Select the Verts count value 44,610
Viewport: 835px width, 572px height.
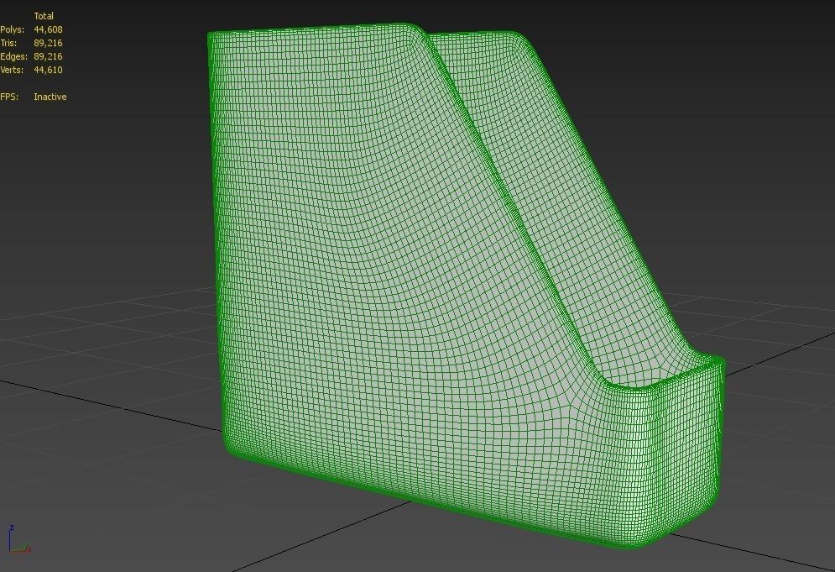pyautogui.click(x=48, y=70)
